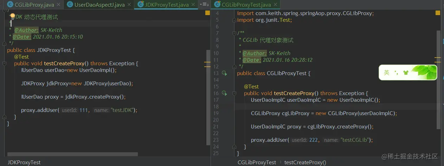This screenshot has height=166, width=444.
Task: Select the CGLibProxyTest.java tab in right pane
Action: click(x=246, y=5)
